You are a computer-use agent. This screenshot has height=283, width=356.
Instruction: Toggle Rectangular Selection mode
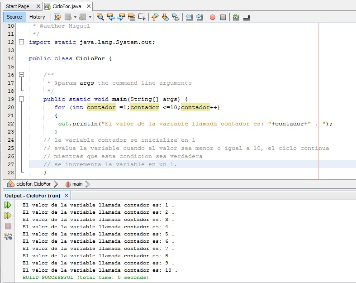pyautogui.click(x=142, y=17)
